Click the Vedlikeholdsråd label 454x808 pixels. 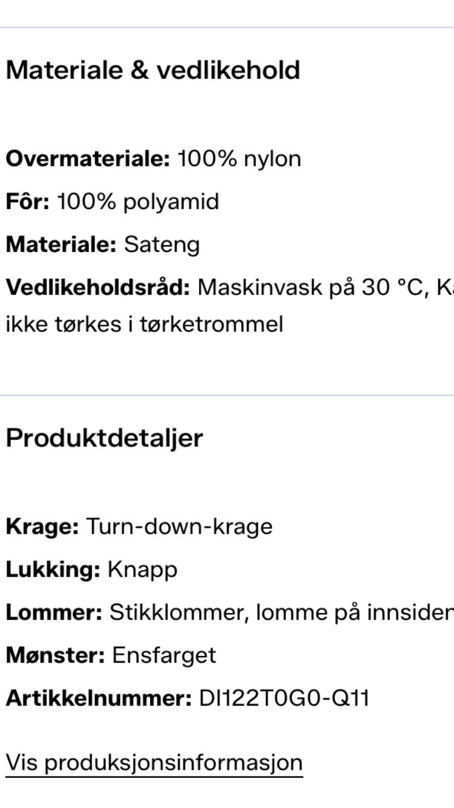point(97,287)
